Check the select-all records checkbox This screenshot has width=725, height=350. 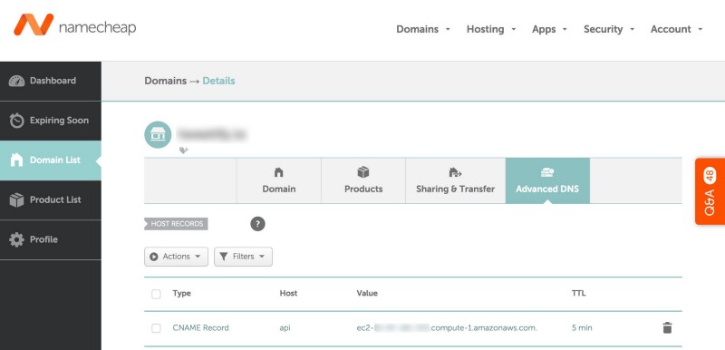(x=156, y=294)
